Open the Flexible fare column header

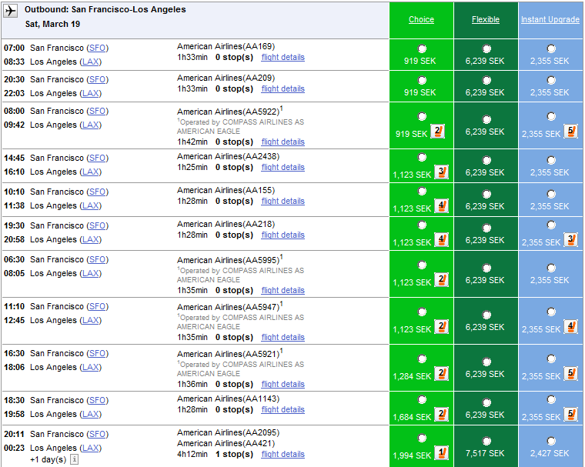[486, 20]
